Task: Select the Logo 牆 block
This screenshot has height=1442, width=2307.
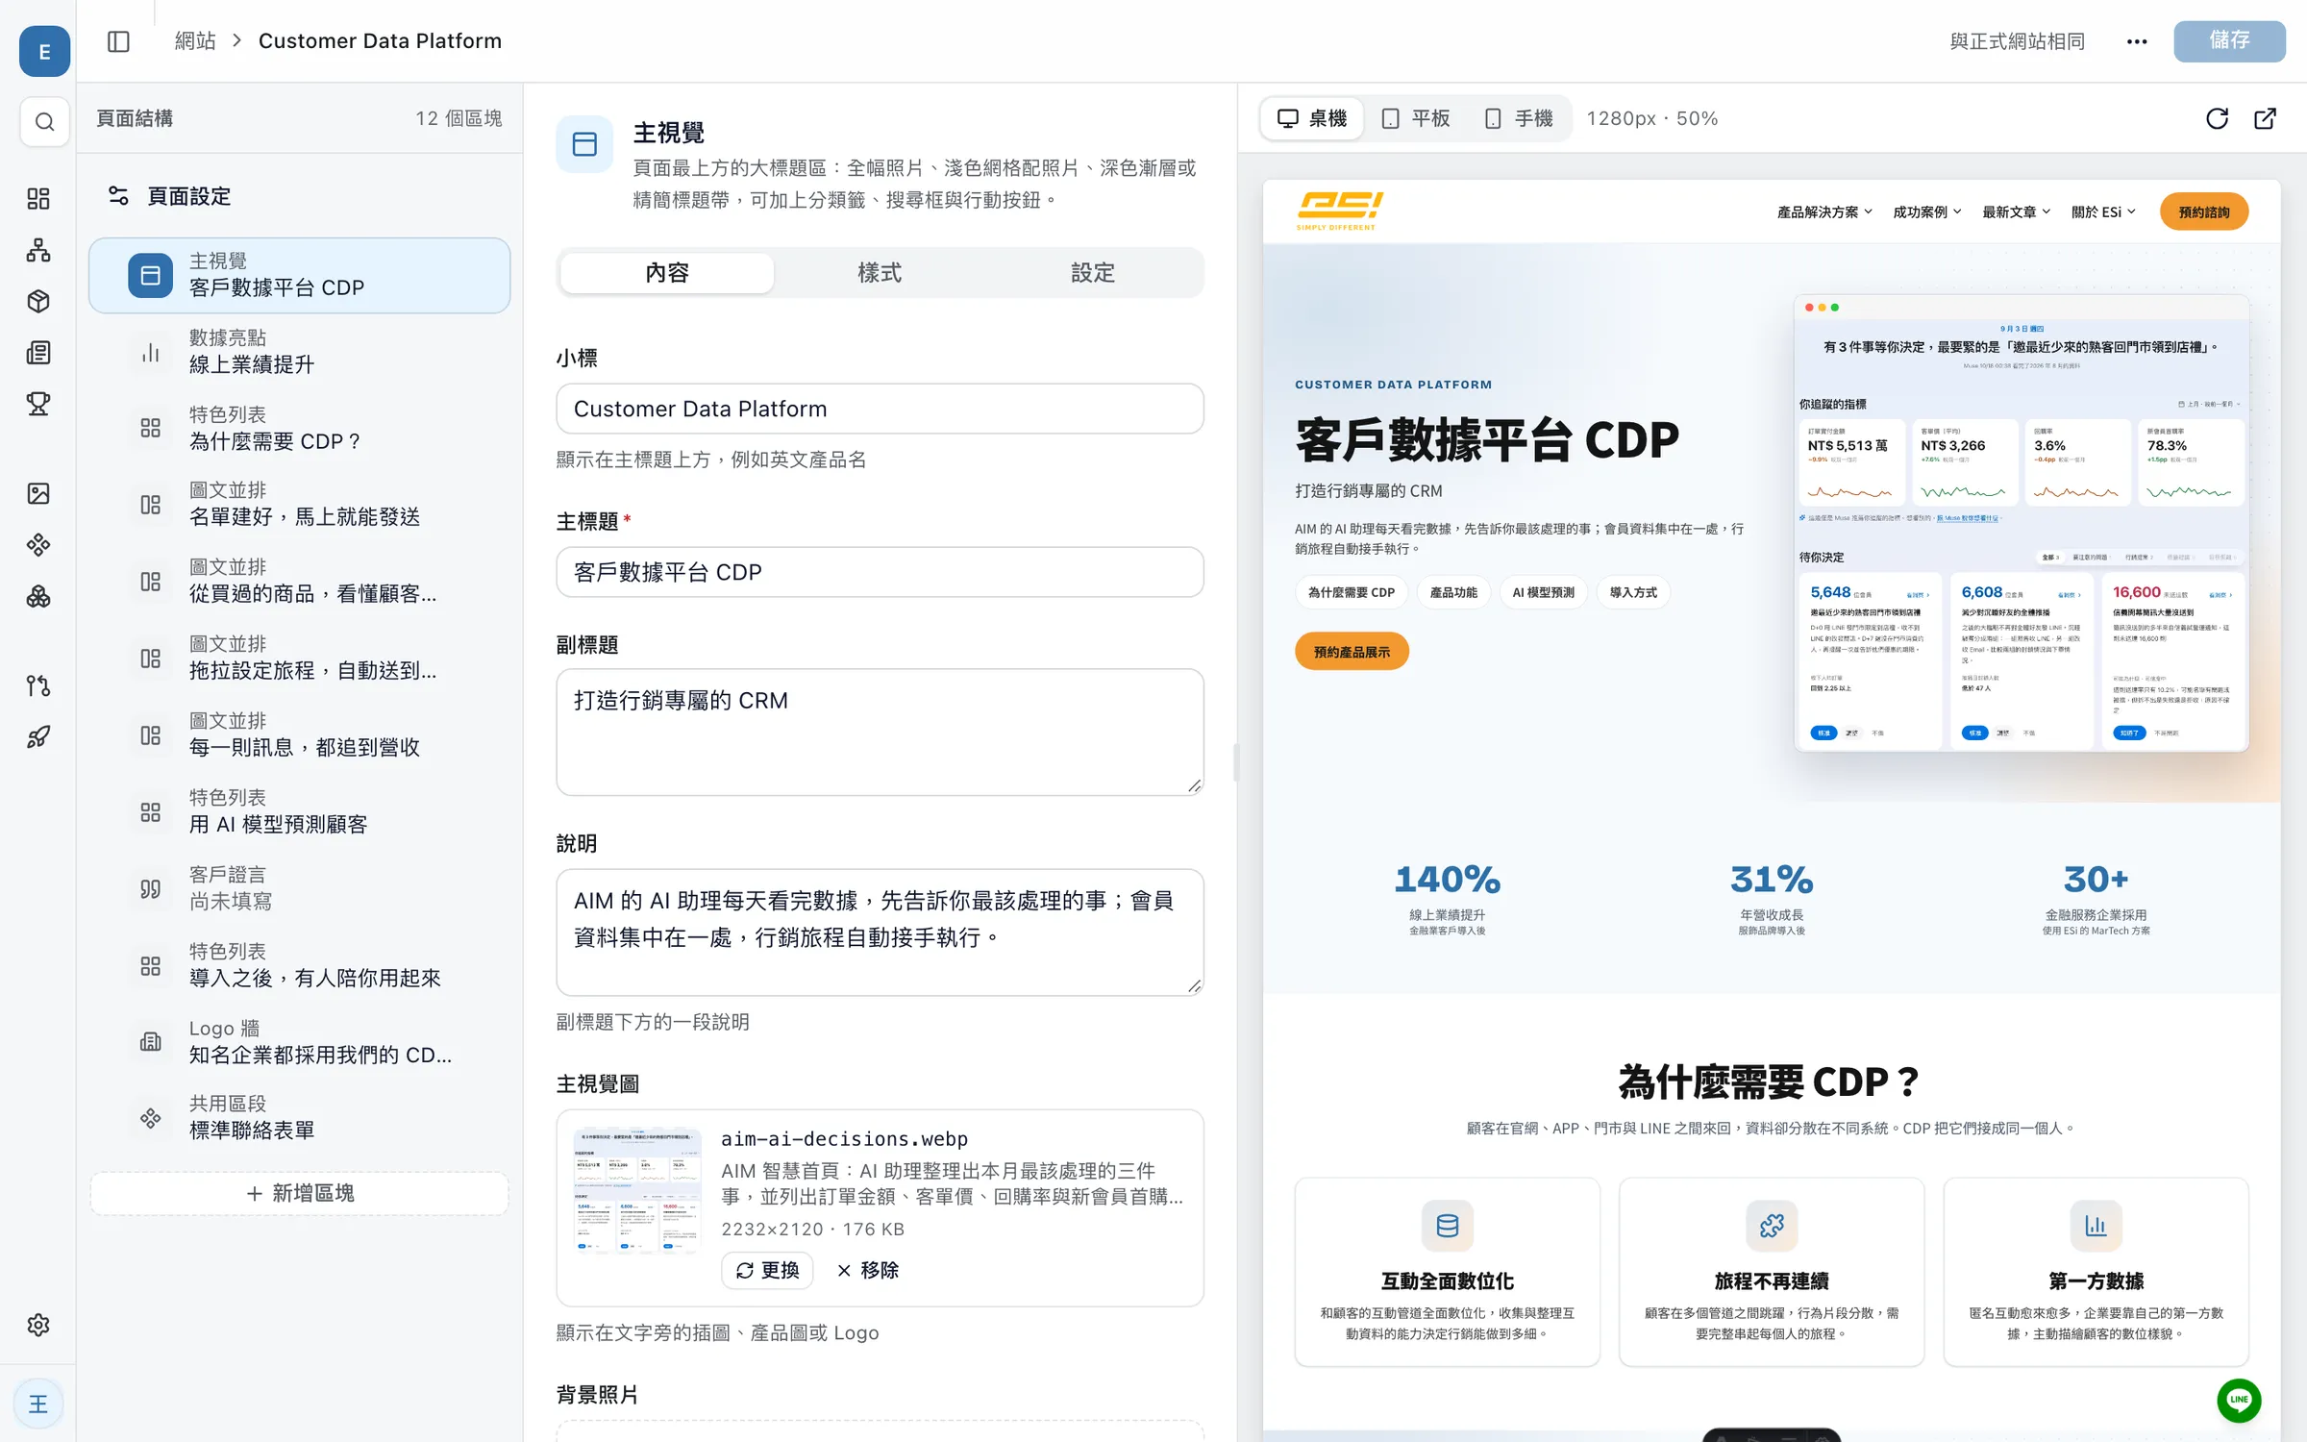Action: point(300,1042)
